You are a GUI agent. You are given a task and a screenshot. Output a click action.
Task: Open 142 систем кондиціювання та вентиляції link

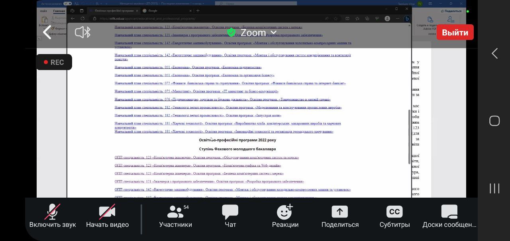pyautogui.click(x=233, y=57)
